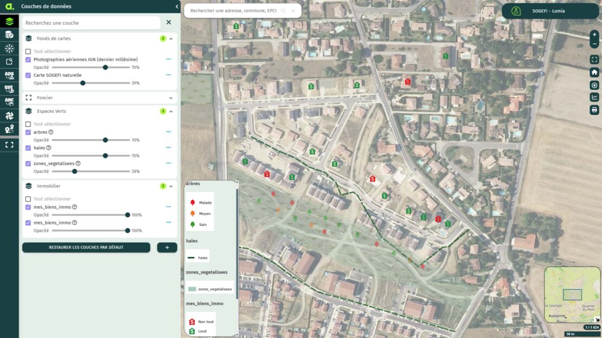Zoom in on the map
The height and width of the screenshot is (338, 602).
(594, 35)
